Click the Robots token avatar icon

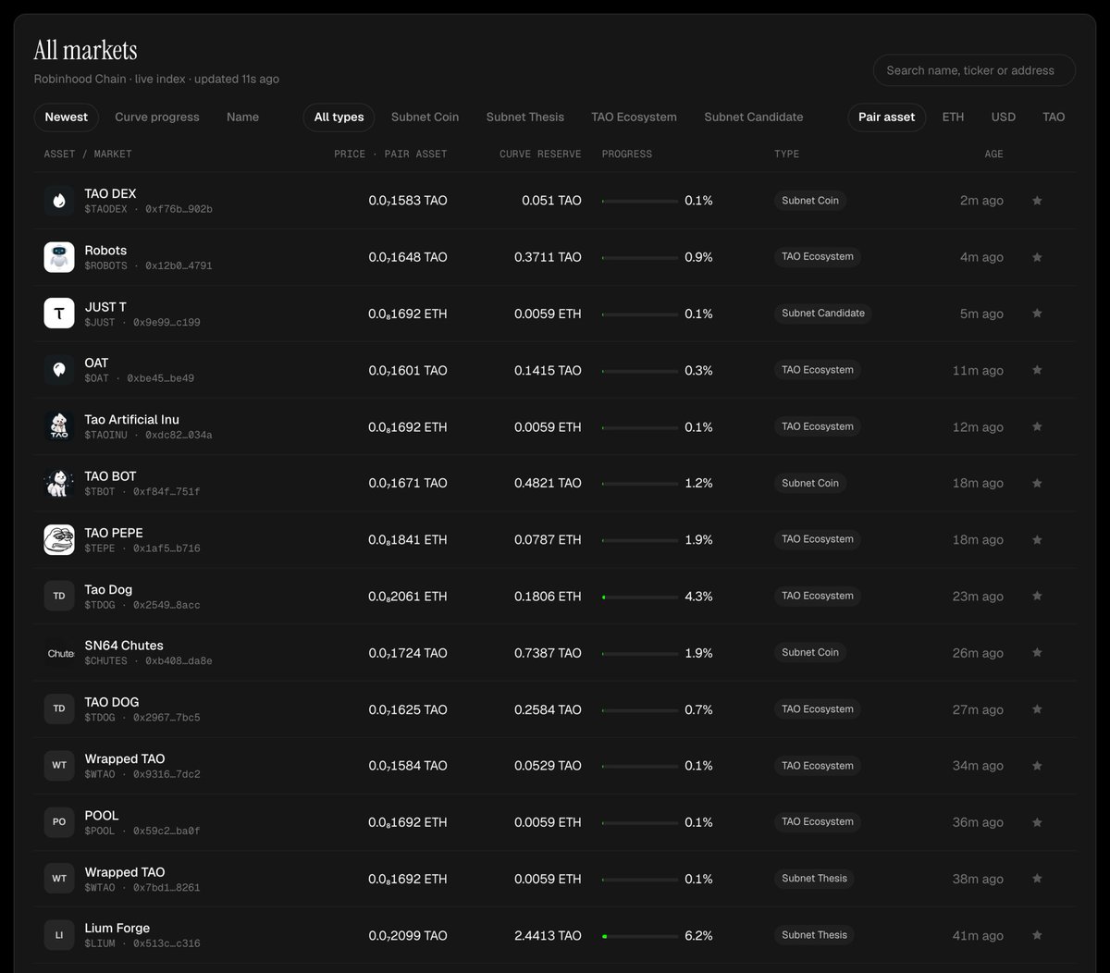tap(59, 257)
